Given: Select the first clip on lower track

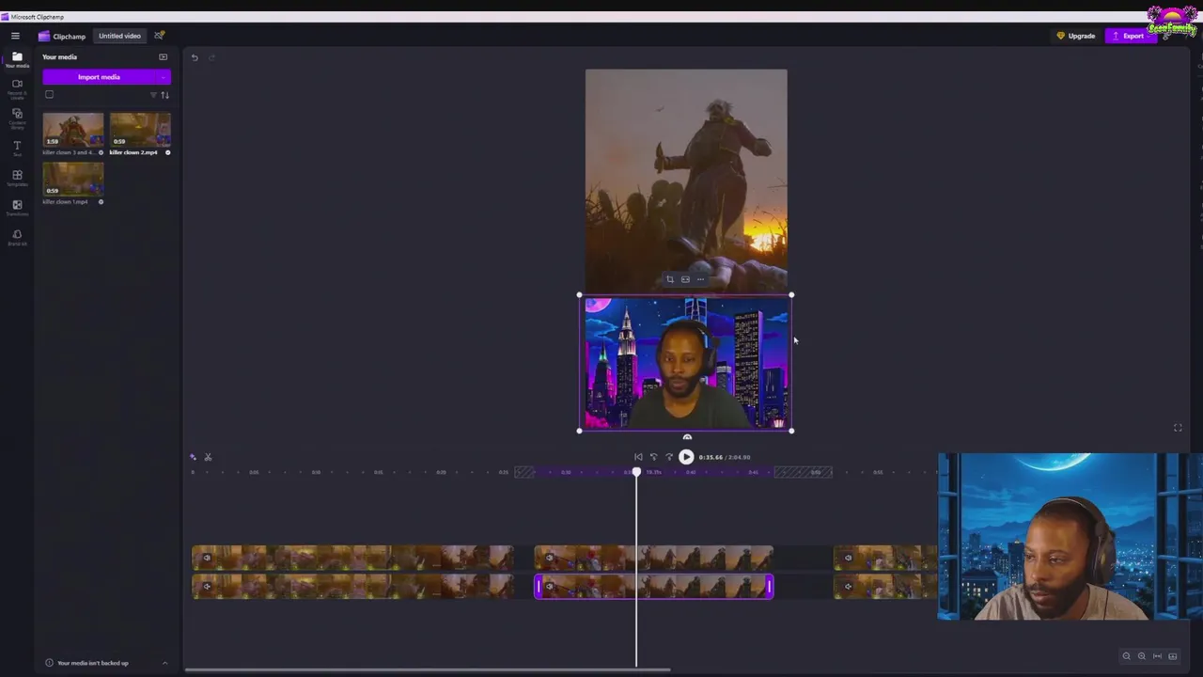Looking at the screenshot, I should click(352, 587).
